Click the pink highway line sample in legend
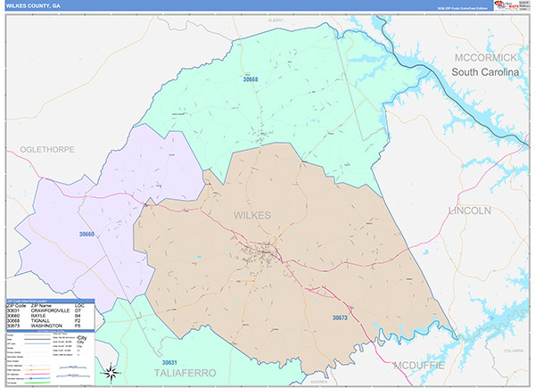 click(x=37, y=374)
